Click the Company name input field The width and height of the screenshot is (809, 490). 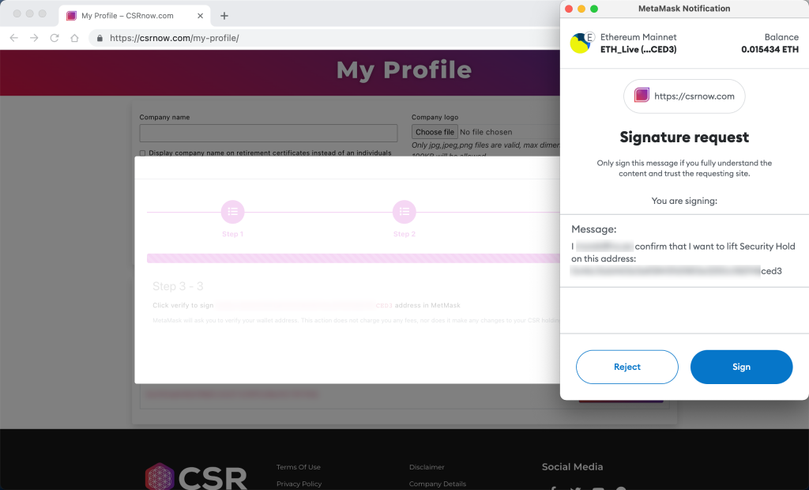tap(269, 133)
